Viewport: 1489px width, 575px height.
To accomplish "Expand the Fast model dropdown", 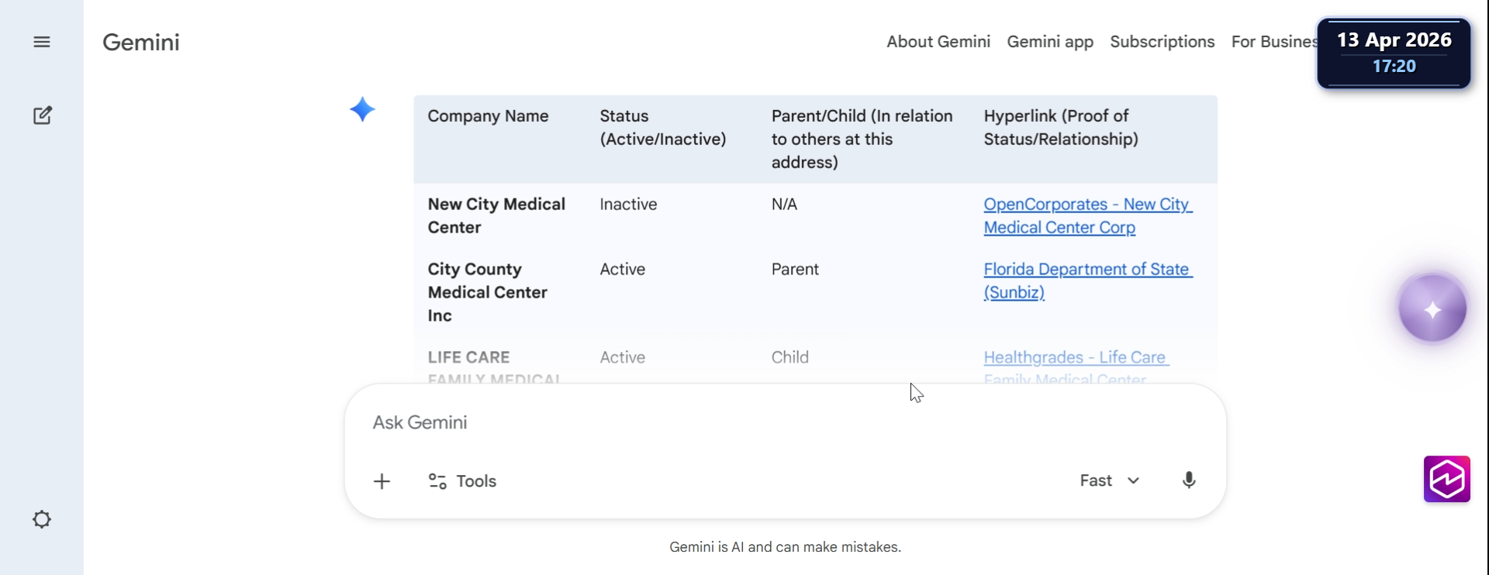I will tap(1110, 480).
